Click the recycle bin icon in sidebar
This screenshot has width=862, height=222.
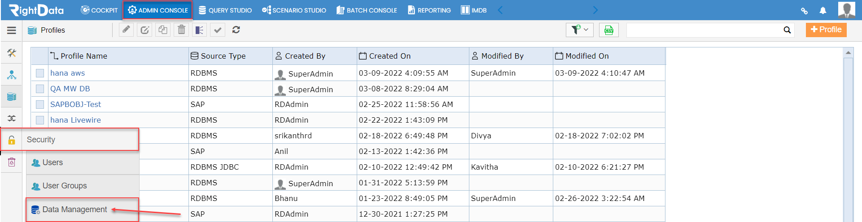[x=12, y=162]
